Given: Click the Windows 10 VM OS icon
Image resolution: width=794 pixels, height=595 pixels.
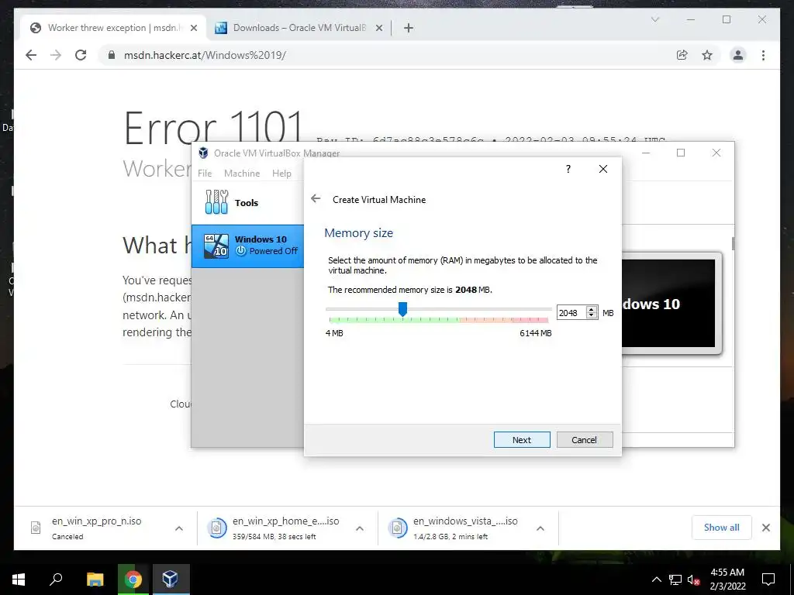Looking at the screenshot, I should point(216,246).
